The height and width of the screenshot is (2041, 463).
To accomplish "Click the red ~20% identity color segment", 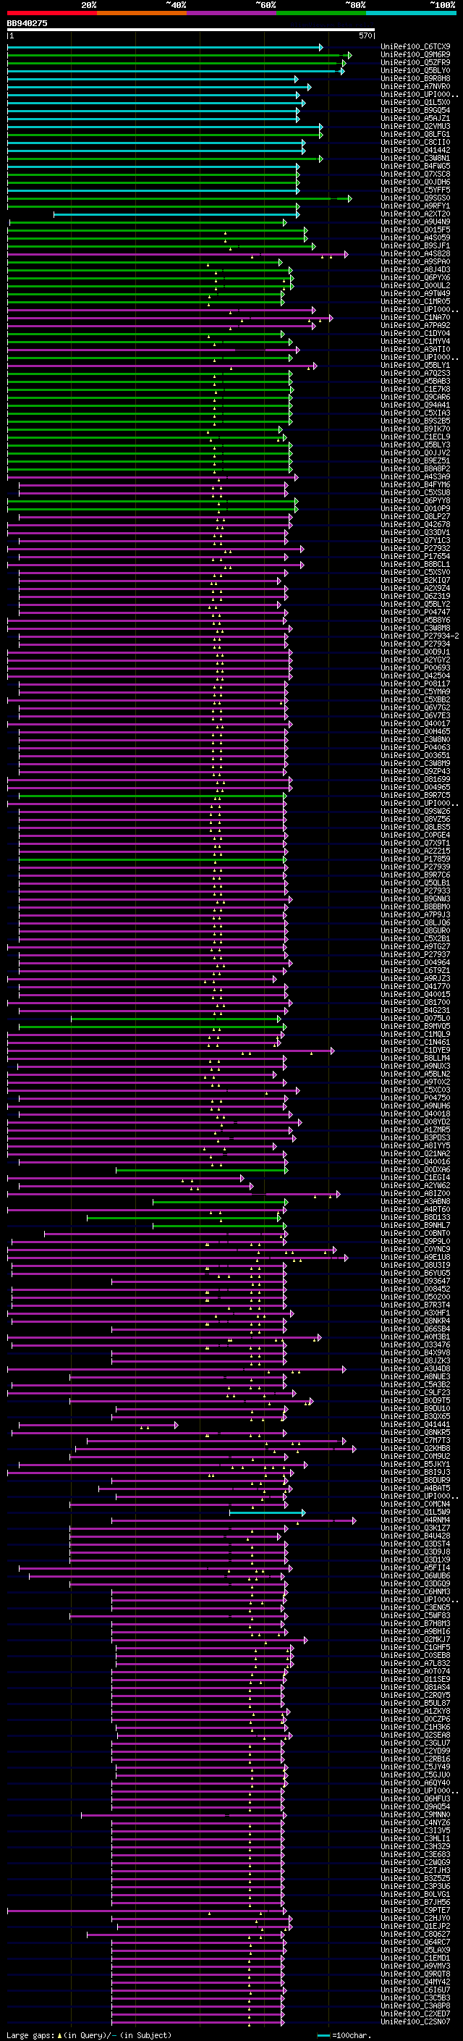I will click(x=51, y=14).
